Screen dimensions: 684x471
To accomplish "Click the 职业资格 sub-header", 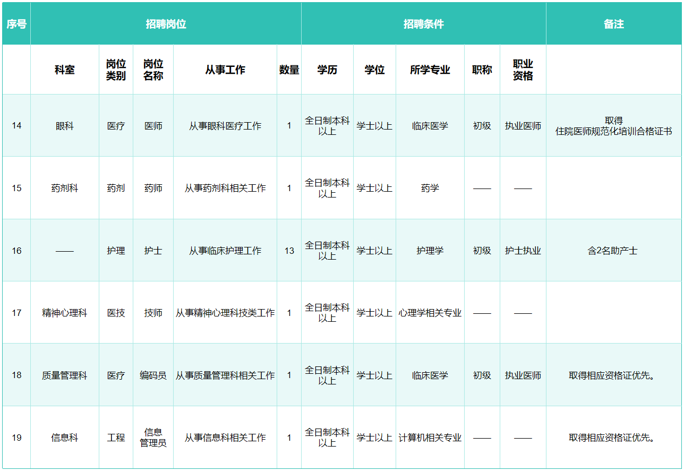I will coord(523,70).
